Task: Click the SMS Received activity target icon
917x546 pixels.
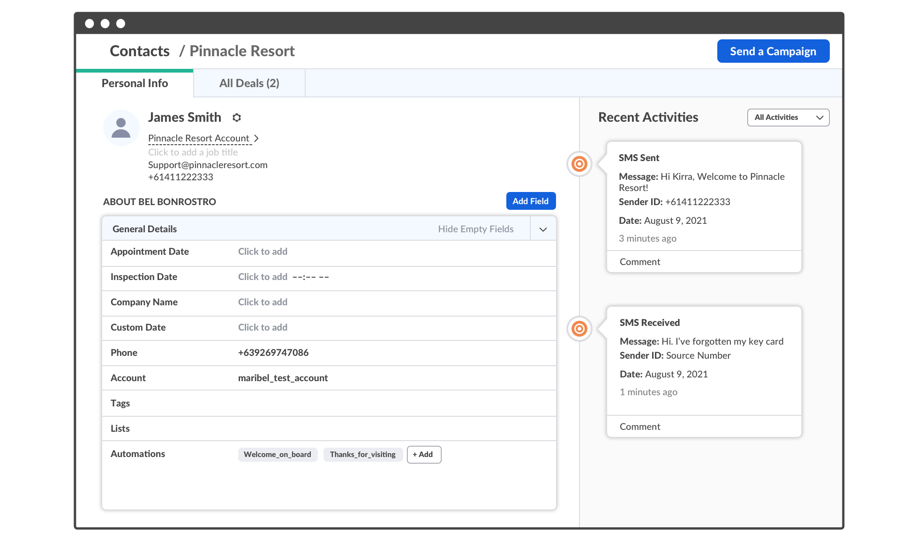Action: pos(579,329)
